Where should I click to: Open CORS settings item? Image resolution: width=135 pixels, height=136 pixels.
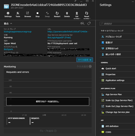click(117, 132)
